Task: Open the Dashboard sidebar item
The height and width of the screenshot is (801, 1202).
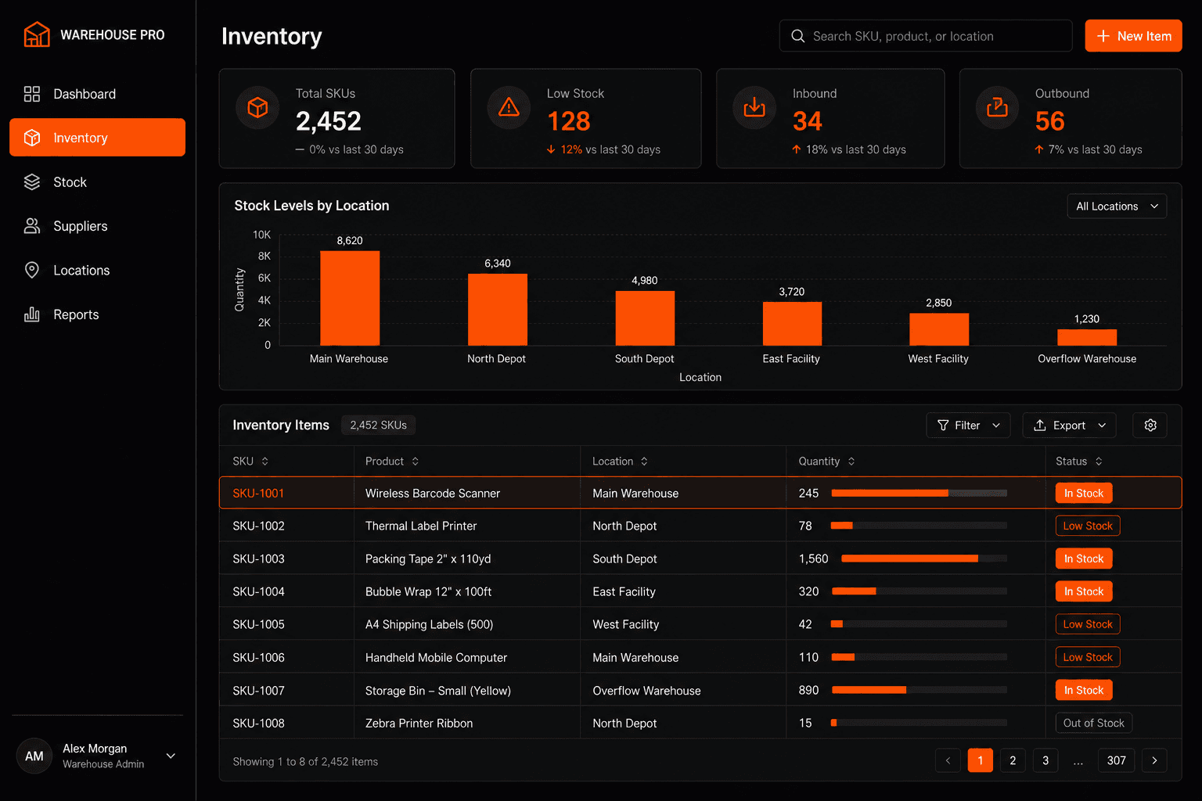Action: tap(97, 94)
